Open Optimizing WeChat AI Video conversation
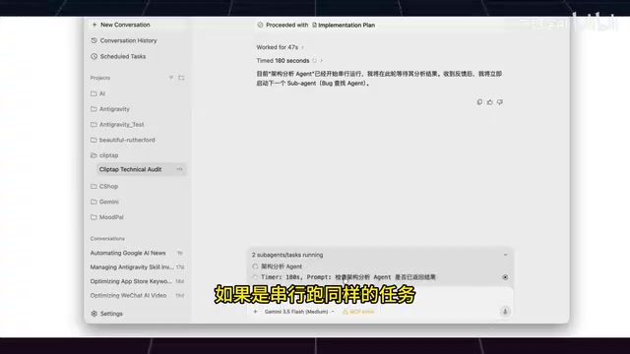630x354 pixels. pyautogui.click(x=137, y=295)
